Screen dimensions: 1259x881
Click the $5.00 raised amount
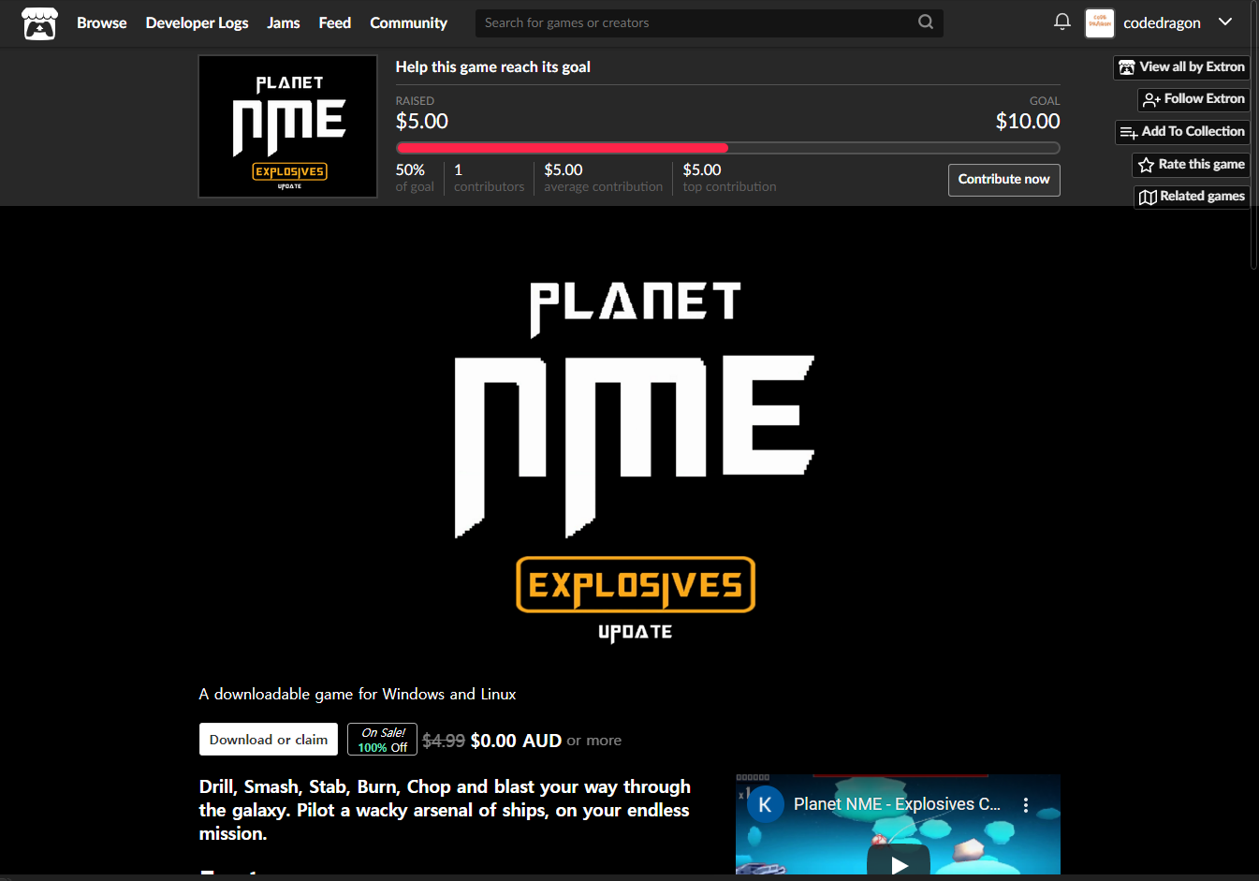tap(422, 121)
